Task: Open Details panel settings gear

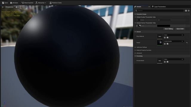Action: click(x=189, y=11)
